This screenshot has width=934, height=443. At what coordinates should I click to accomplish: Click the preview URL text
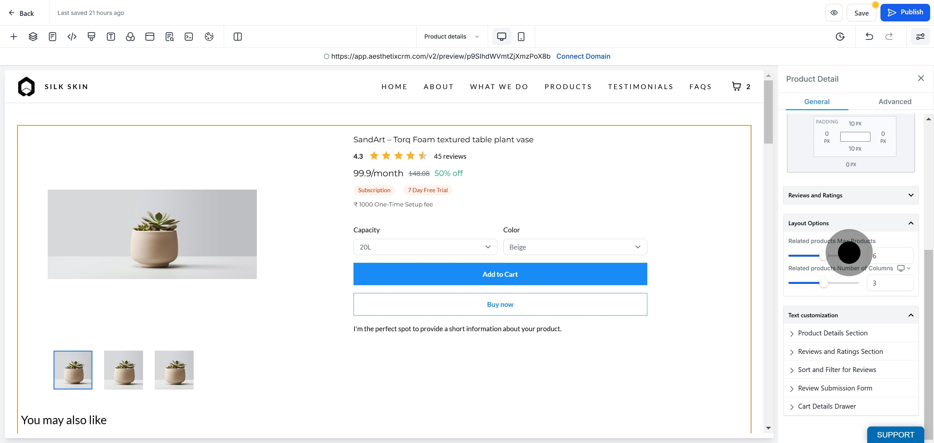(x=440, y=56)
